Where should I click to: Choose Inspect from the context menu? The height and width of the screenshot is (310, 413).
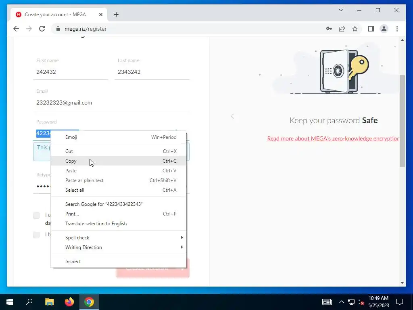point(118,262)
